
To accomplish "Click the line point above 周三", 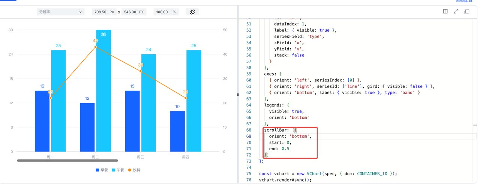I will click(x=141, y=71).
